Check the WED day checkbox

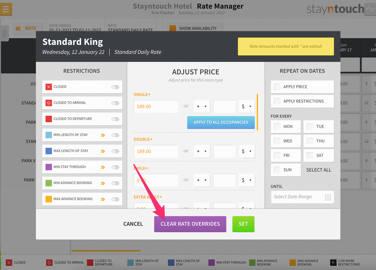coord(277,141)
